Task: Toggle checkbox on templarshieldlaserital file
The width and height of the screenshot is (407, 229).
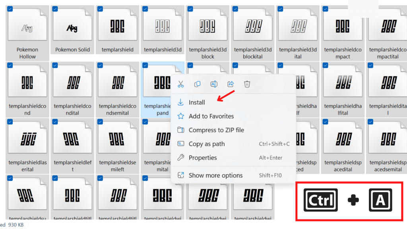Action: (x=10, y=122)
